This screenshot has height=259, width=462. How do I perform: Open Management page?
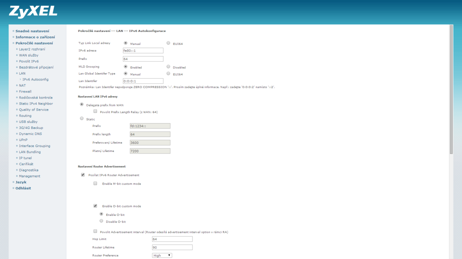tap(30, 176)
